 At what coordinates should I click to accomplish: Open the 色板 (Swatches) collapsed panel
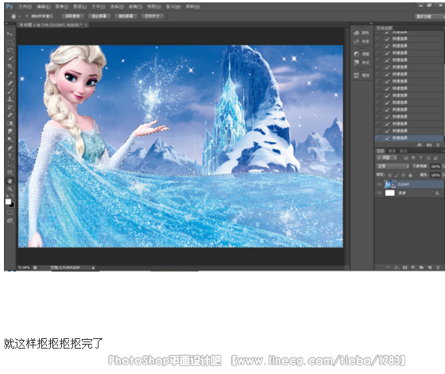coord(362,41)
